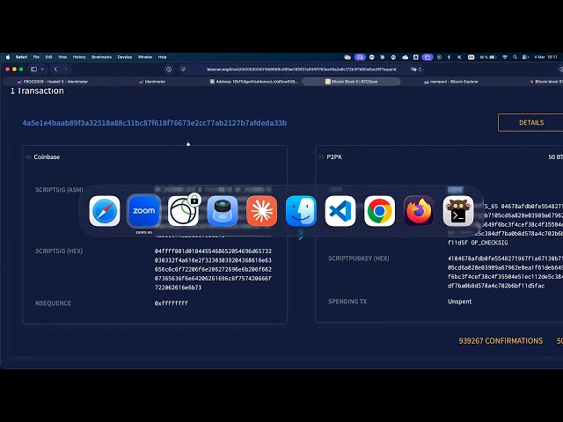Click the Coinbase input heading
Image resolution: width=563 pixels, height=422 pixels.
[x=47, y=156]
